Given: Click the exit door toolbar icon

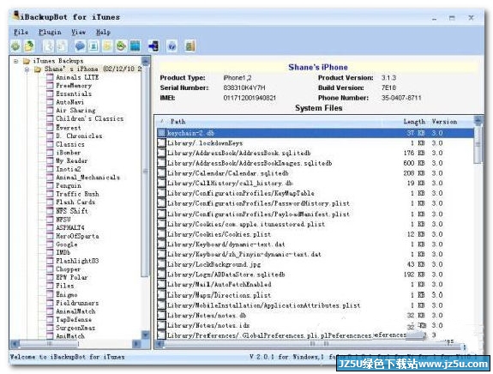Looking at the screenshot, I should coord(190,46).
